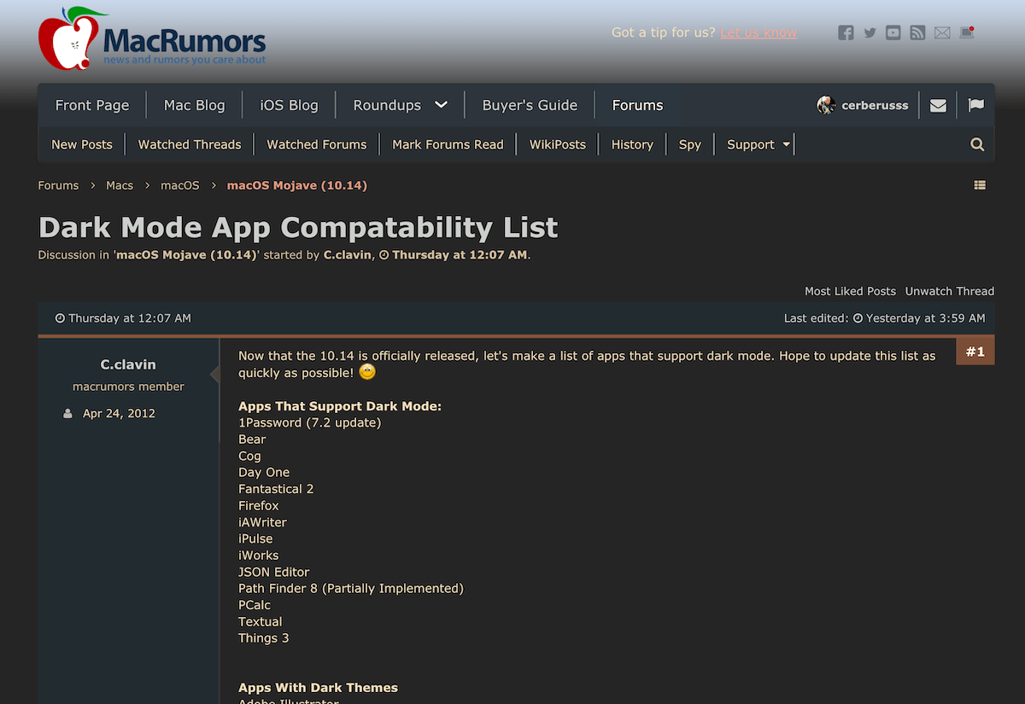
Task: Open Watched Threads
Action: coord(190,144)
